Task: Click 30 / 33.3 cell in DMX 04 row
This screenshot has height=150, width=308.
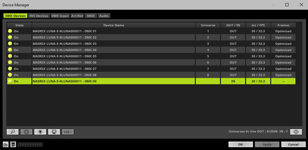Action: click(258, 50)
